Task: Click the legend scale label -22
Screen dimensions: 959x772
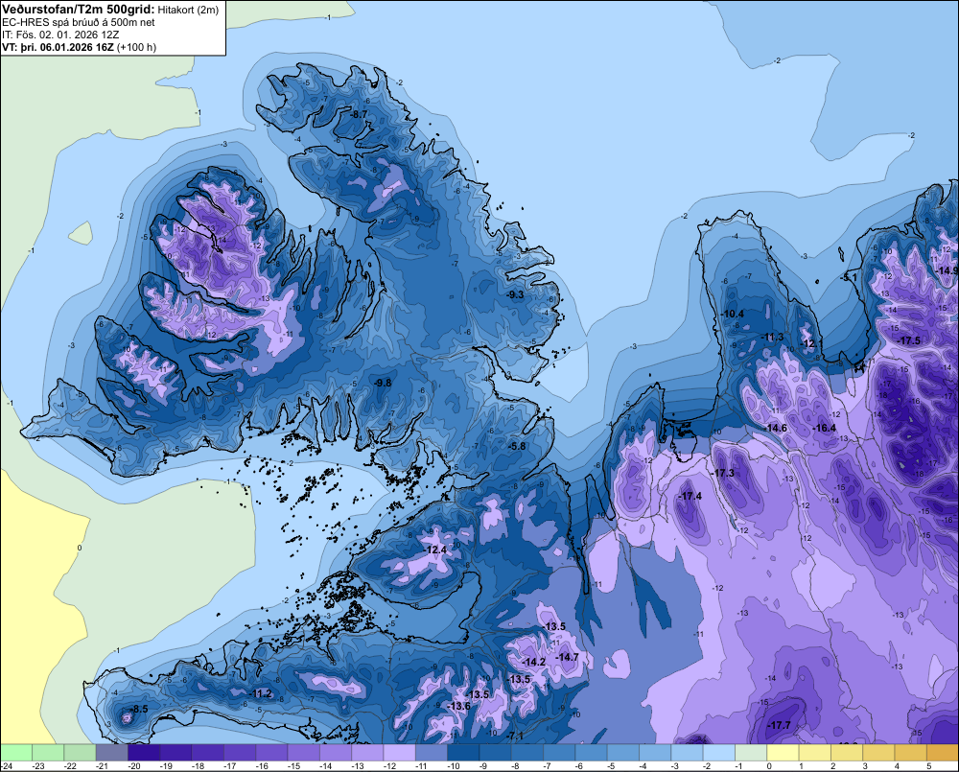Action: click(x=70, y=766)
